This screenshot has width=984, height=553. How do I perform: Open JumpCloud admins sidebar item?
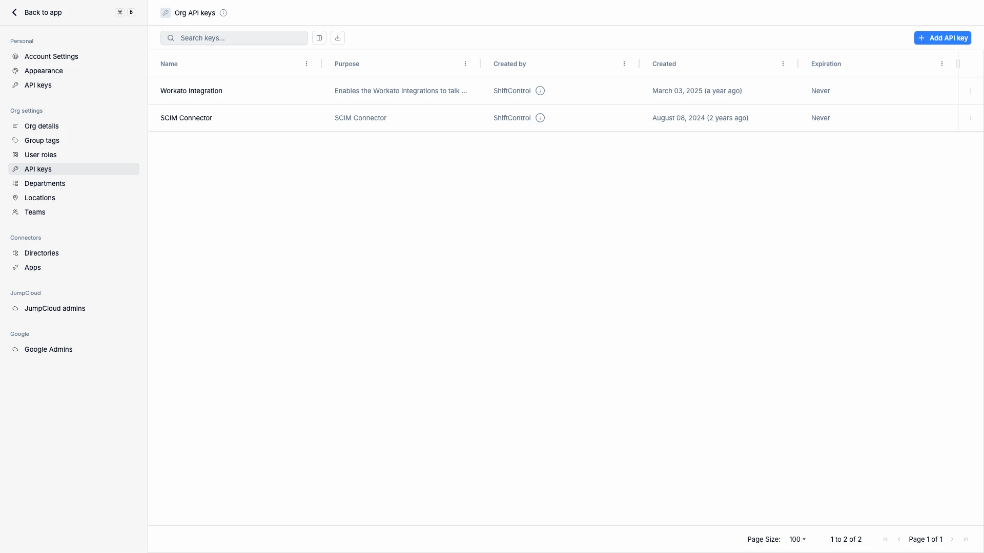[55, 308]
